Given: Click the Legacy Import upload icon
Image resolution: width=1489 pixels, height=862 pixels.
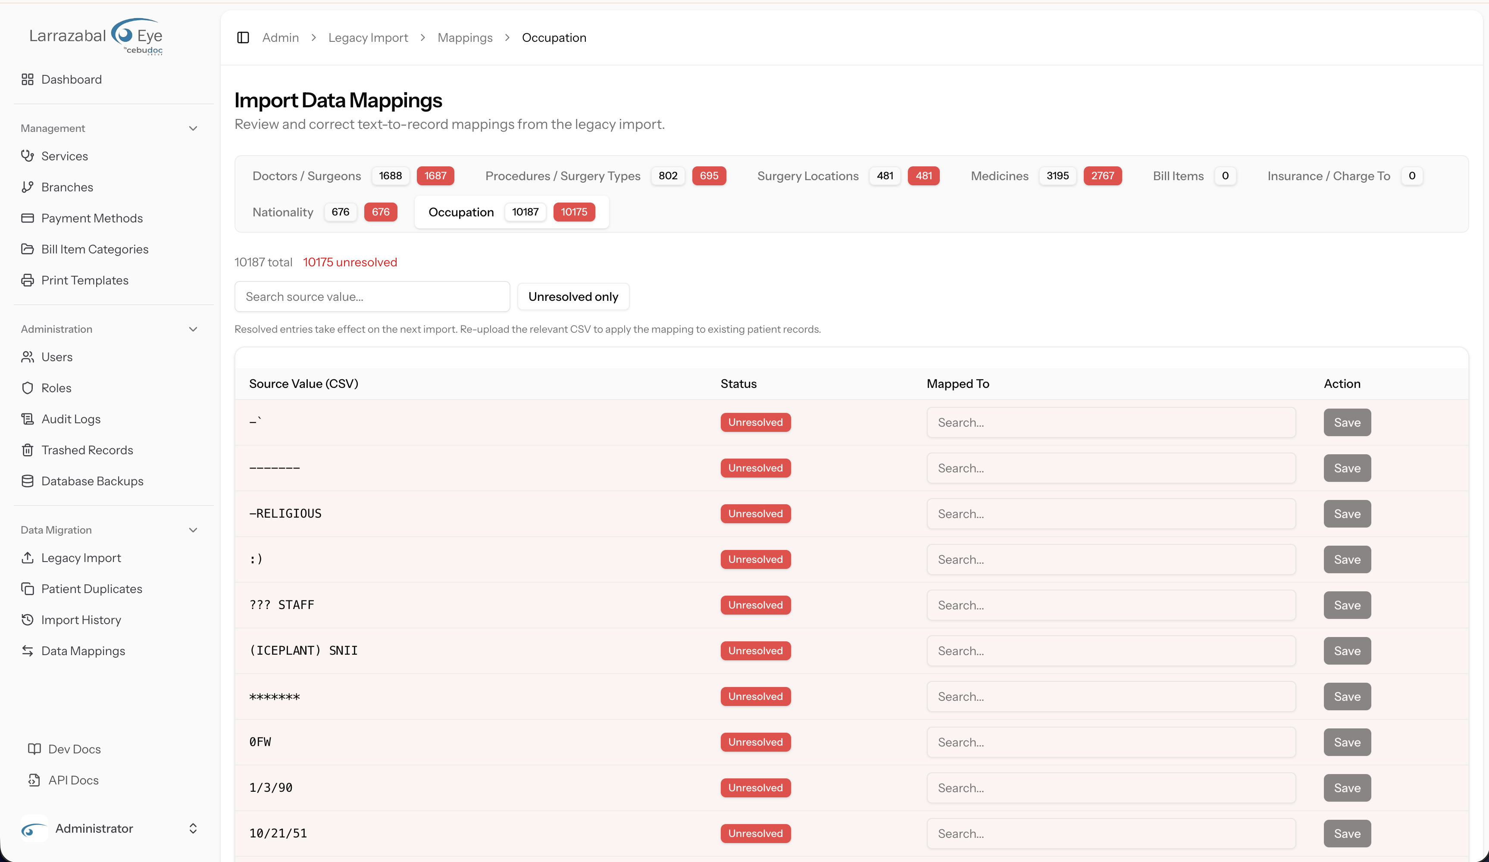Looking at the screenshot, I should [x=27, y=558].
